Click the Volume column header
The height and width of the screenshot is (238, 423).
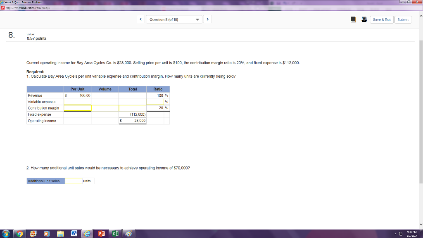105,89
